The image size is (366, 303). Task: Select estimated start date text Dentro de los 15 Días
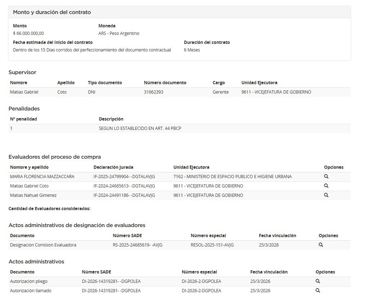pos(92,50)
